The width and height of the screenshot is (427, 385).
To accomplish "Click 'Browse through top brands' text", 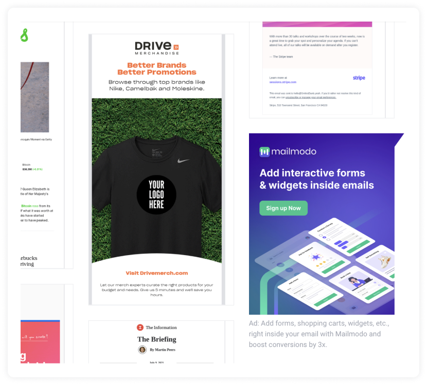I will coord(157,85).
